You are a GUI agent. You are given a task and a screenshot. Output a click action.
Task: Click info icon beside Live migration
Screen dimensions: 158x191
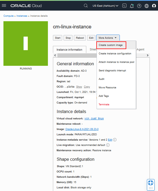[x=108, y=145]
